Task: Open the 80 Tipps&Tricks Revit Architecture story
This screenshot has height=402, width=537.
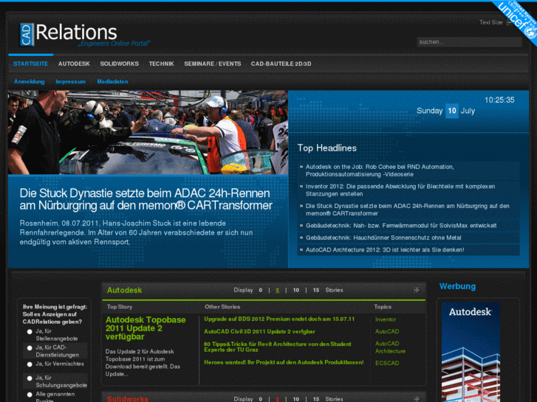Action: pos(278,347)
